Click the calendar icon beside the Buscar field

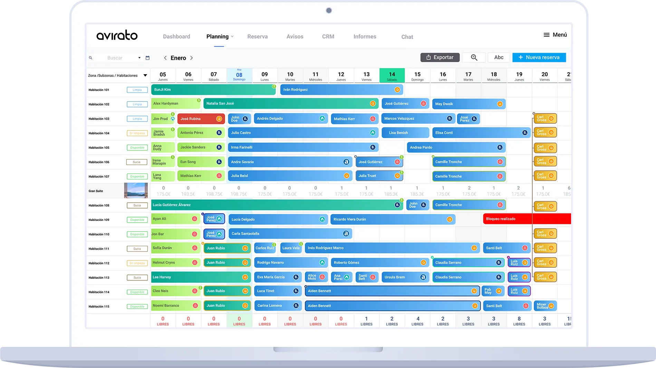147,58
